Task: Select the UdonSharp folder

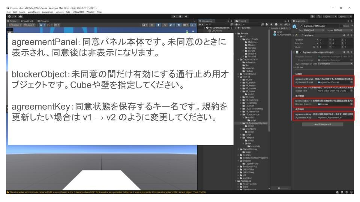Action: 247,172
